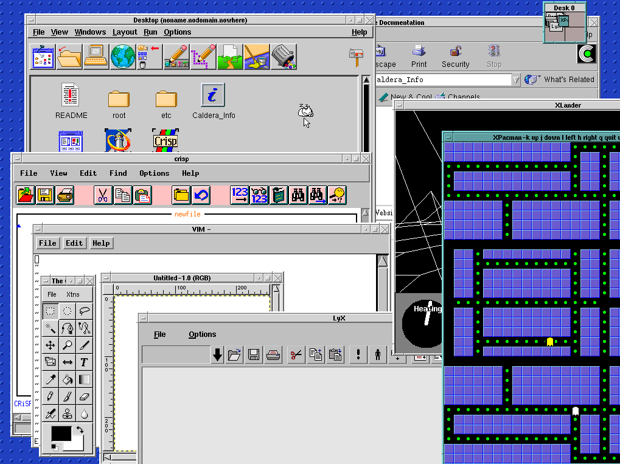Select the Bucket Fill tool
The width and height of the screenshot is (620, 464).
(x=68, y=379)
